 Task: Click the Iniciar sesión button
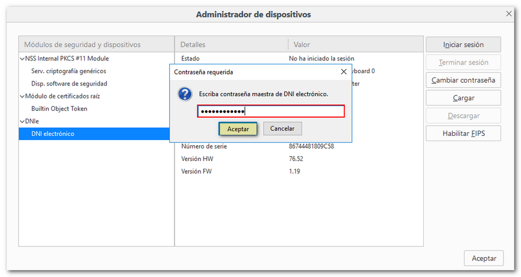[463, 45]
